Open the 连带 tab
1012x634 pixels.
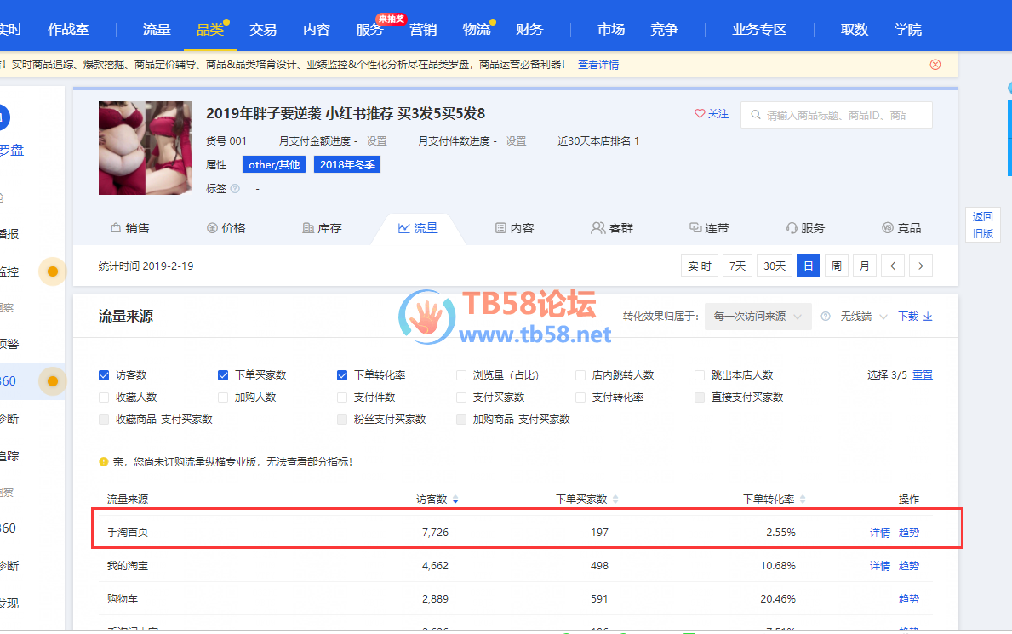(709, 228)
